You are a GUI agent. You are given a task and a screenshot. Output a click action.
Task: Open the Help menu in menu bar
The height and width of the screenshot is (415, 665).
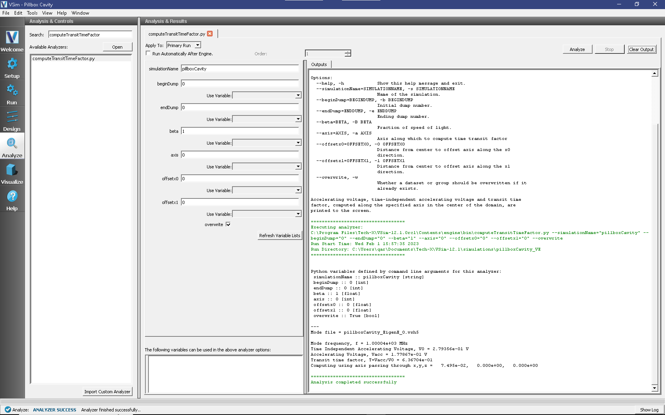coord(62,13)
